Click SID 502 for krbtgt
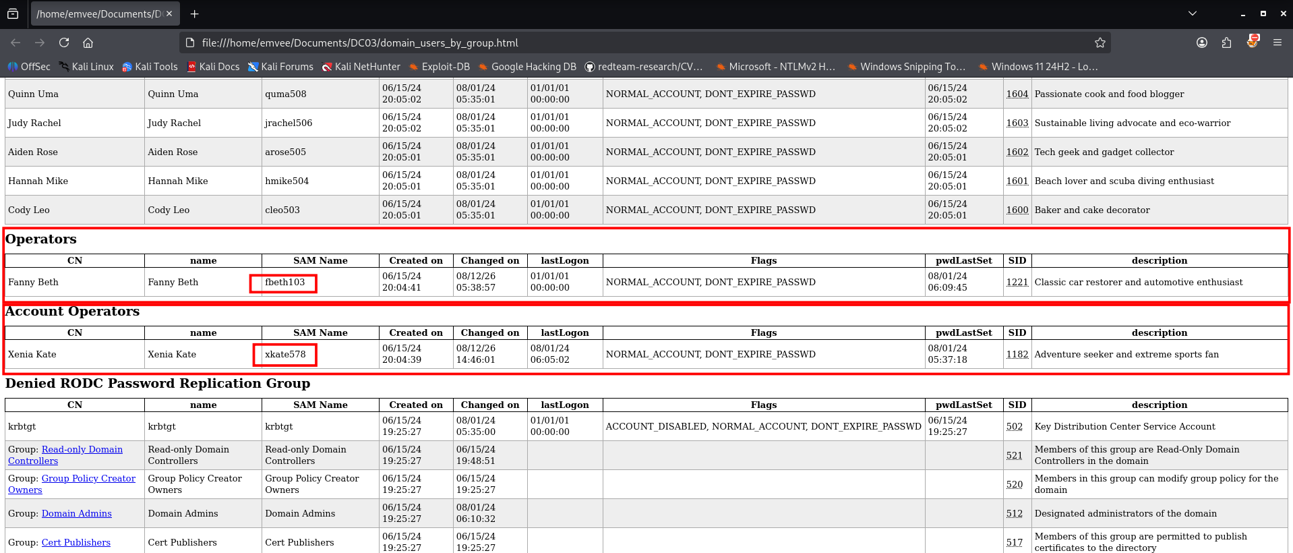The width and height of the screenshot is (1293, 553). 1015,426
